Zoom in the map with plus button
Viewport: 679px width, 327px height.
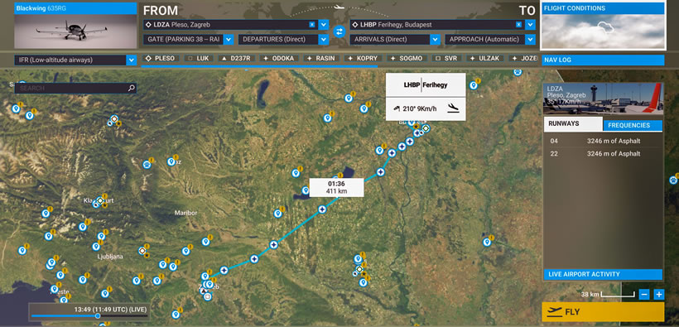click(x=659, y=295)
